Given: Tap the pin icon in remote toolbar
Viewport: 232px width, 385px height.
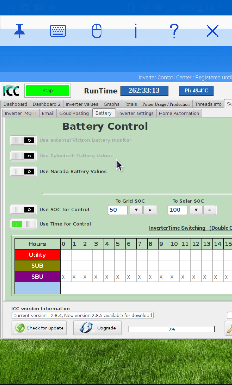Looking at the screenshot, I should [20, 31].
